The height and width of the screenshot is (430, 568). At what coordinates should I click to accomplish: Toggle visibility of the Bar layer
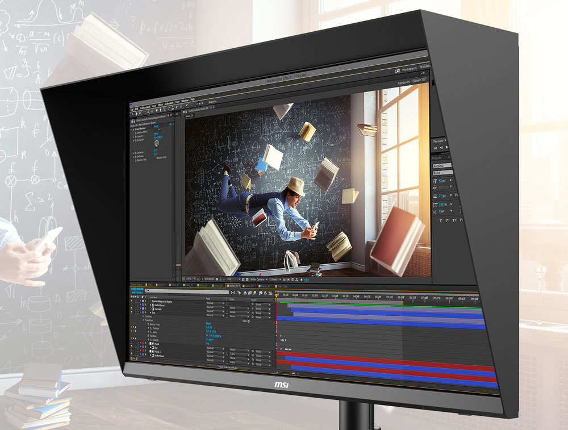(132, 348)
